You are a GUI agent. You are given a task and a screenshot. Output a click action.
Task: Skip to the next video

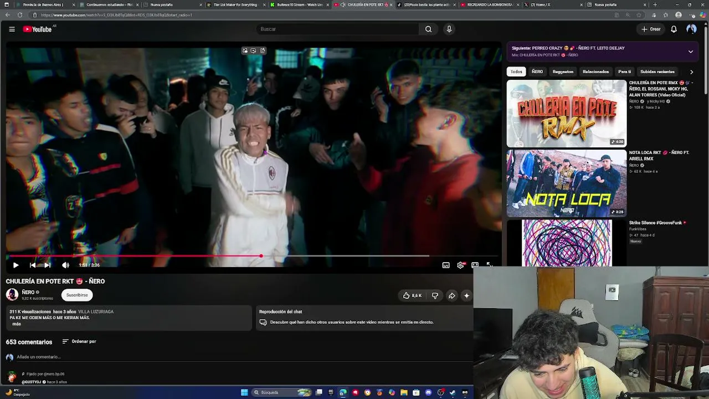48,265
